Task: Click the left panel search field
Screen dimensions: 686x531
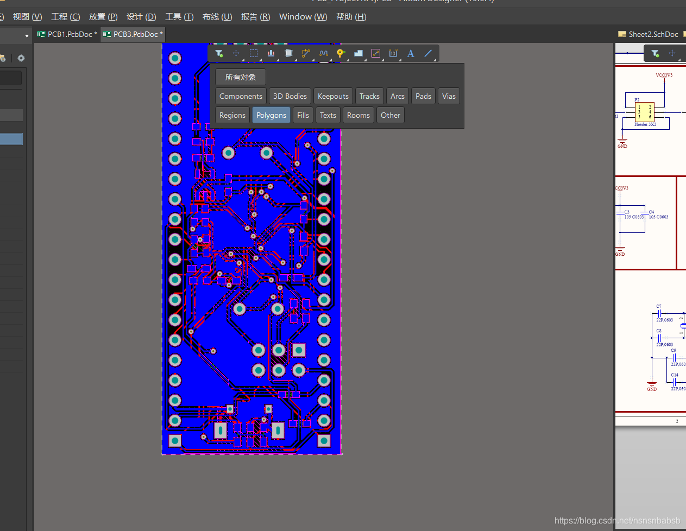Action: [x=11, y=78]
